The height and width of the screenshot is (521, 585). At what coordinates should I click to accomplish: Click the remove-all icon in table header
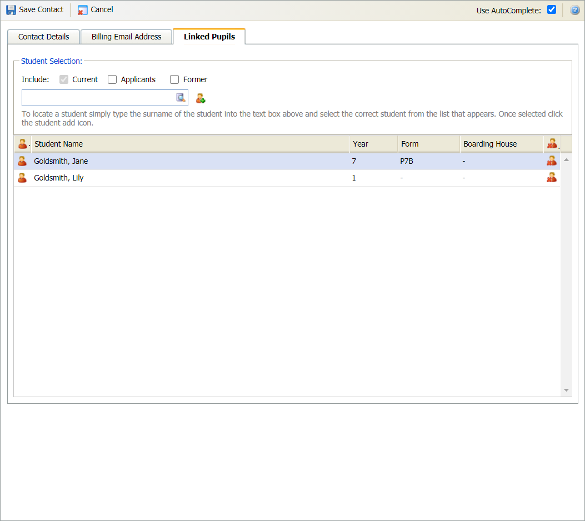point(552,144)
